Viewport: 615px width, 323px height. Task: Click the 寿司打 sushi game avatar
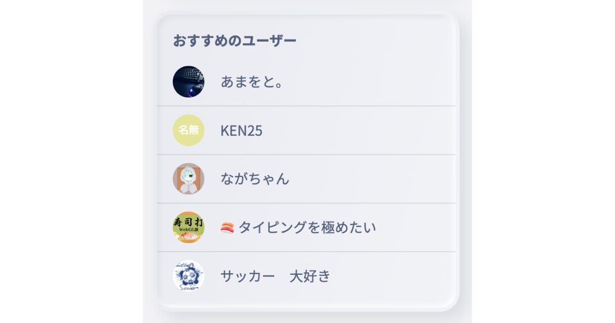(x=189, y=227)
